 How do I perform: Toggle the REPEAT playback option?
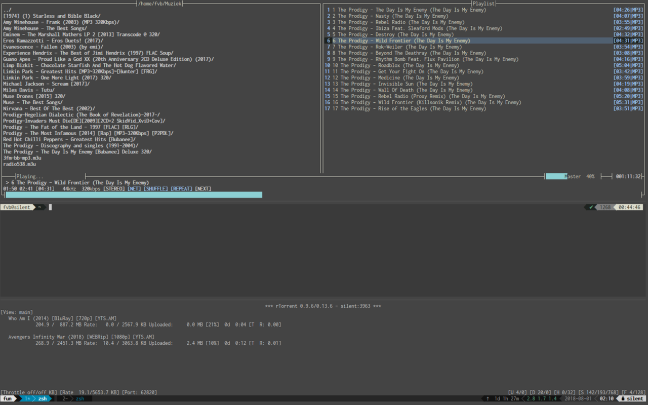182,189
